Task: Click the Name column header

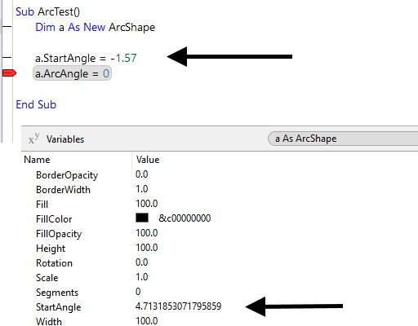Action: (x=37, y=160)
